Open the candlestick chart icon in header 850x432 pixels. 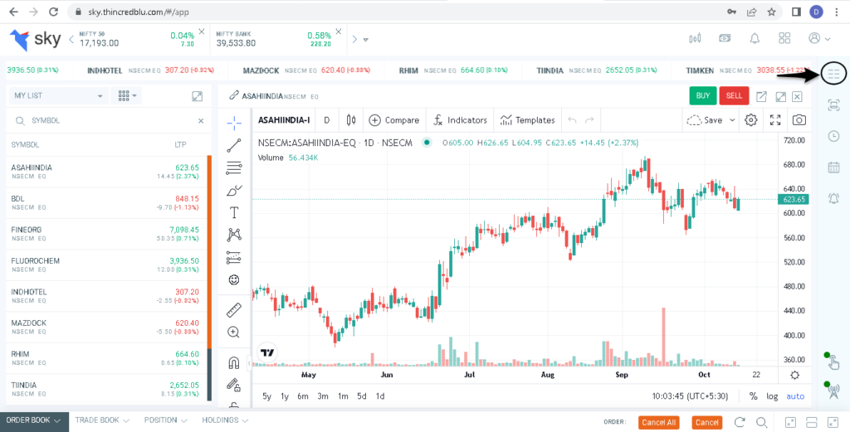point(695,38)
